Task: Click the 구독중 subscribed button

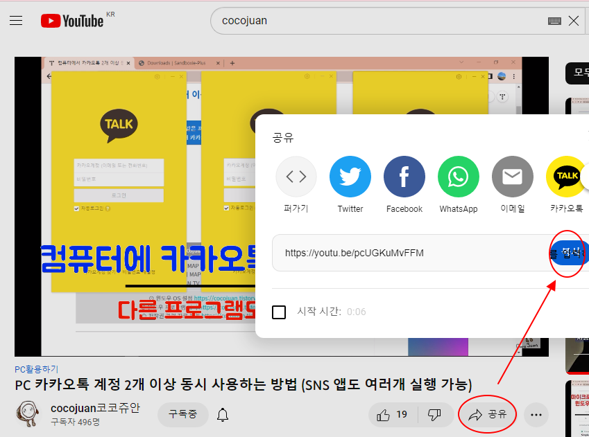Action: [x=183, y=414]
